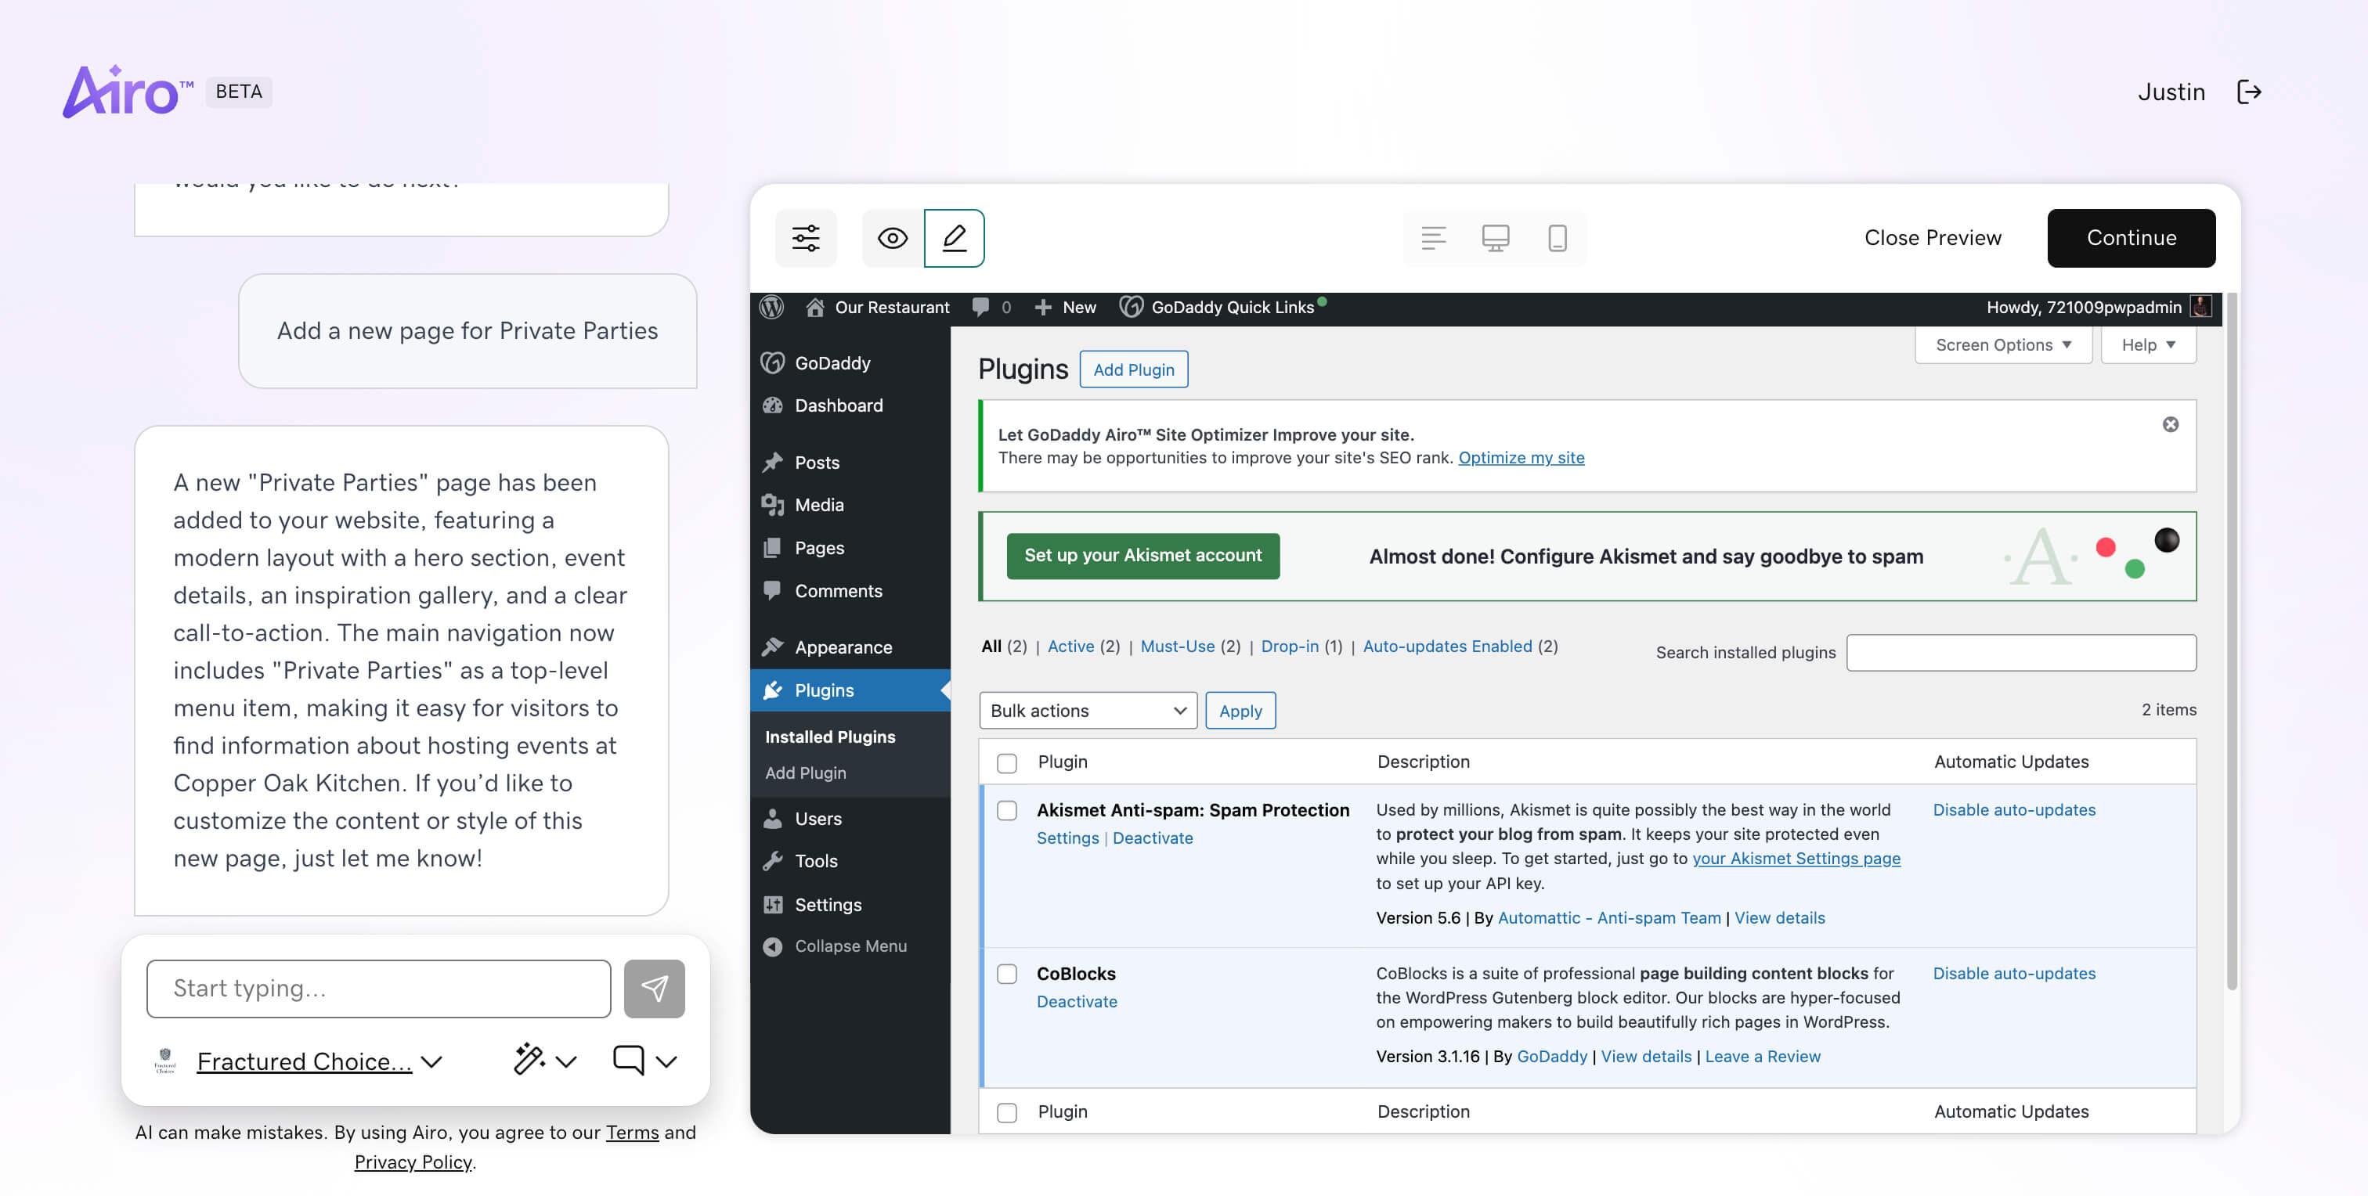
Task: Switch to mobile preview view
Action: tap(1556, 238)
